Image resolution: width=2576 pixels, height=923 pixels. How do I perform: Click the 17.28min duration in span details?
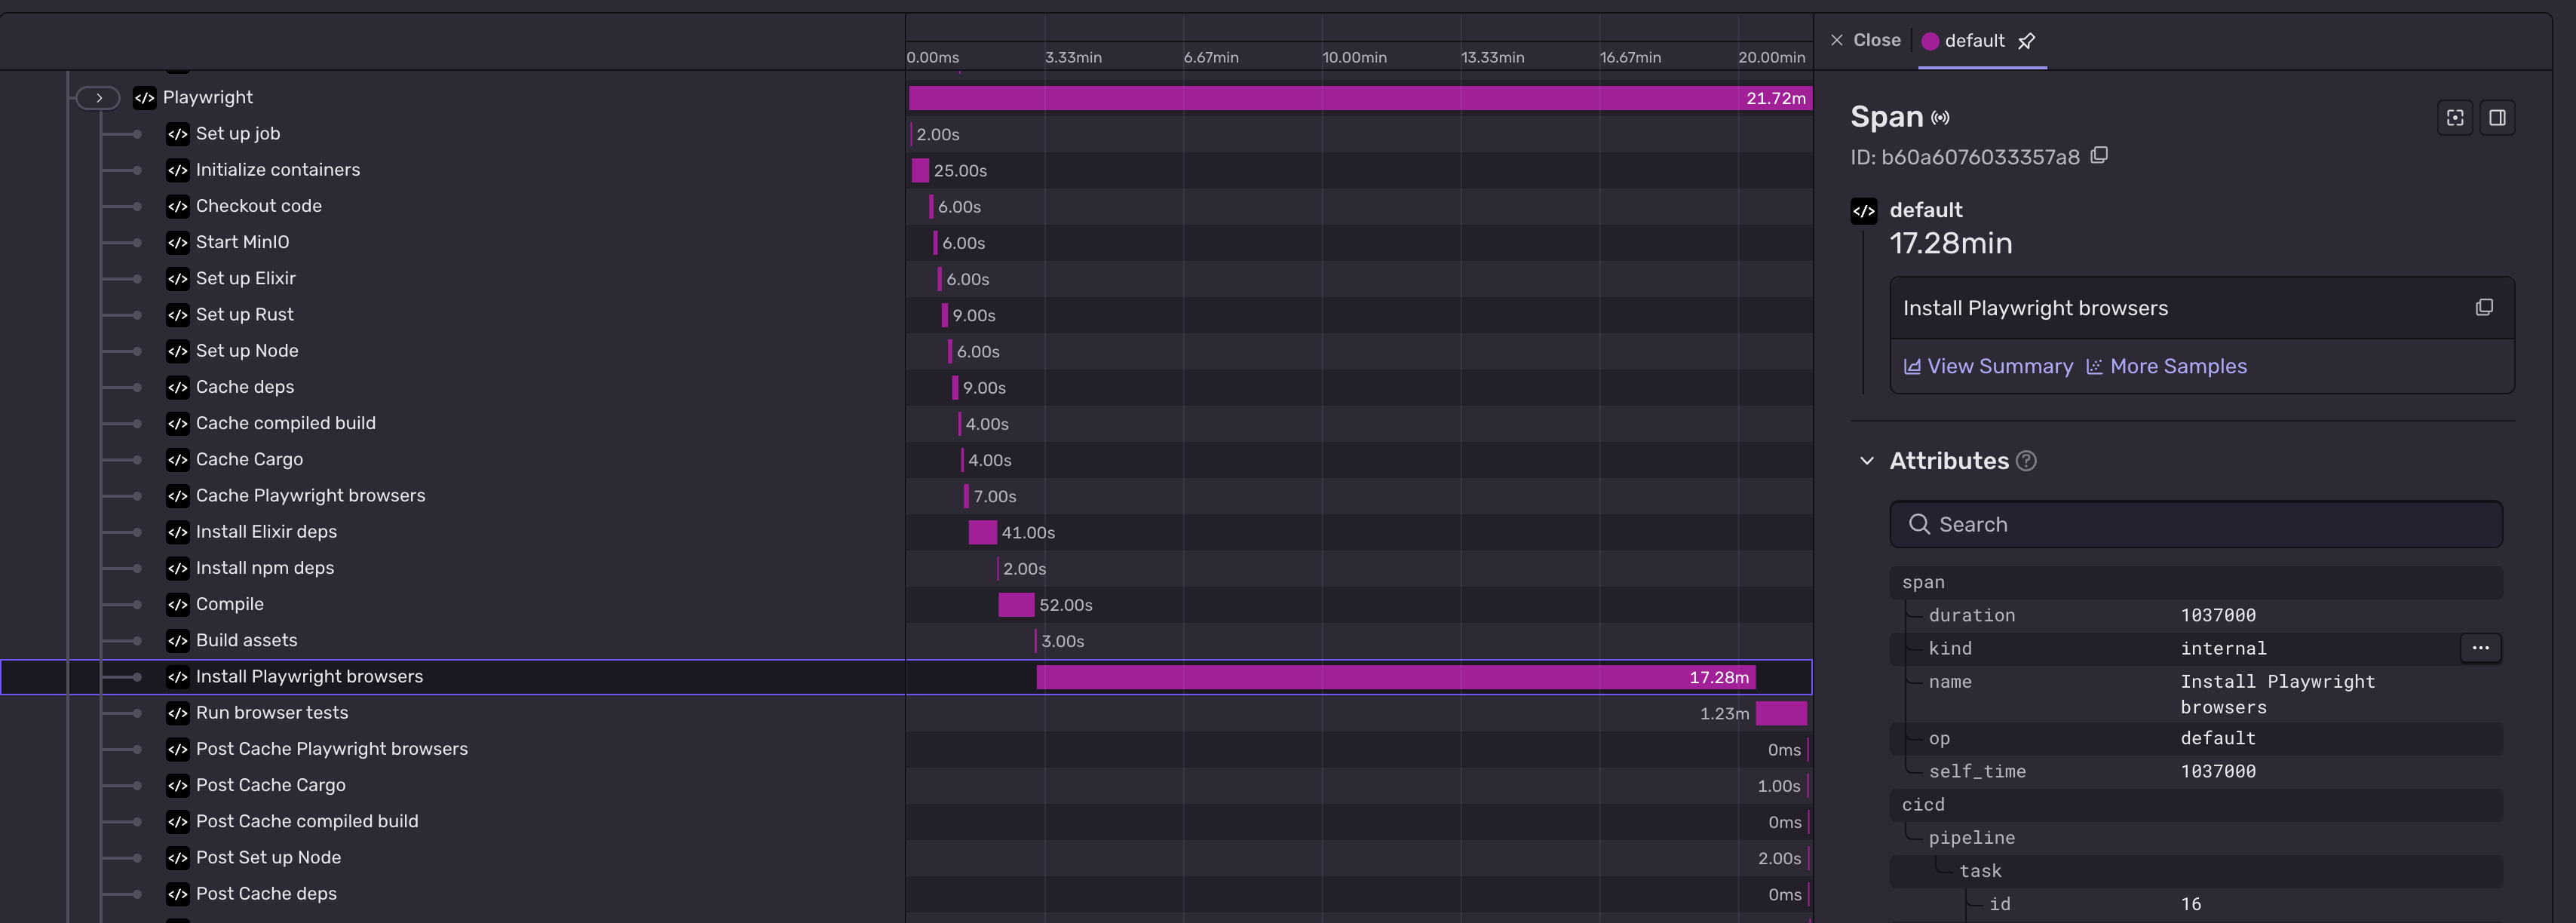pyautogui.click(x=1950, y=243)
